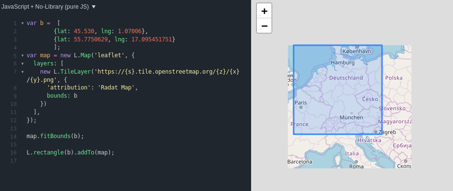Click the TileLayer keyword on line 7
Screen dimensions: 453x191
coord(76,71)
